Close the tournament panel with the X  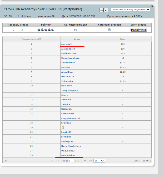152,6
